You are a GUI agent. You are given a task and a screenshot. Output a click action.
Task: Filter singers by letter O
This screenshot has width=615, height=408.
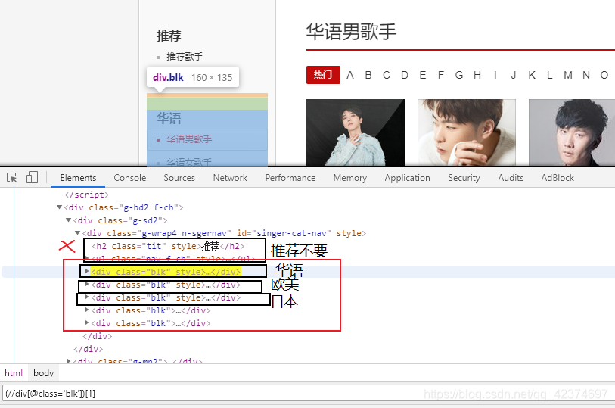604,75
